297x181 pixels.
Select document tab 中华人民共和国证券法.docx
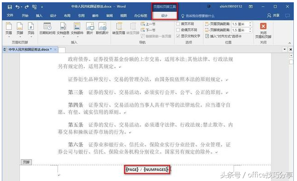tap(30, 50)
